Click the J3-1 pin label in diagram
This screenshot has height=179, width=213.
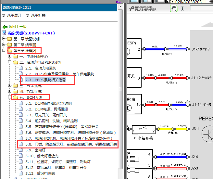tap(195, 129)
